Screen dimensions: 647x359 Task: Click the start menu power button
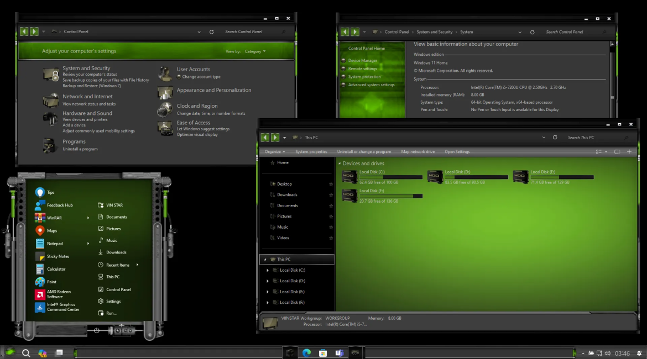coord(97,330)
